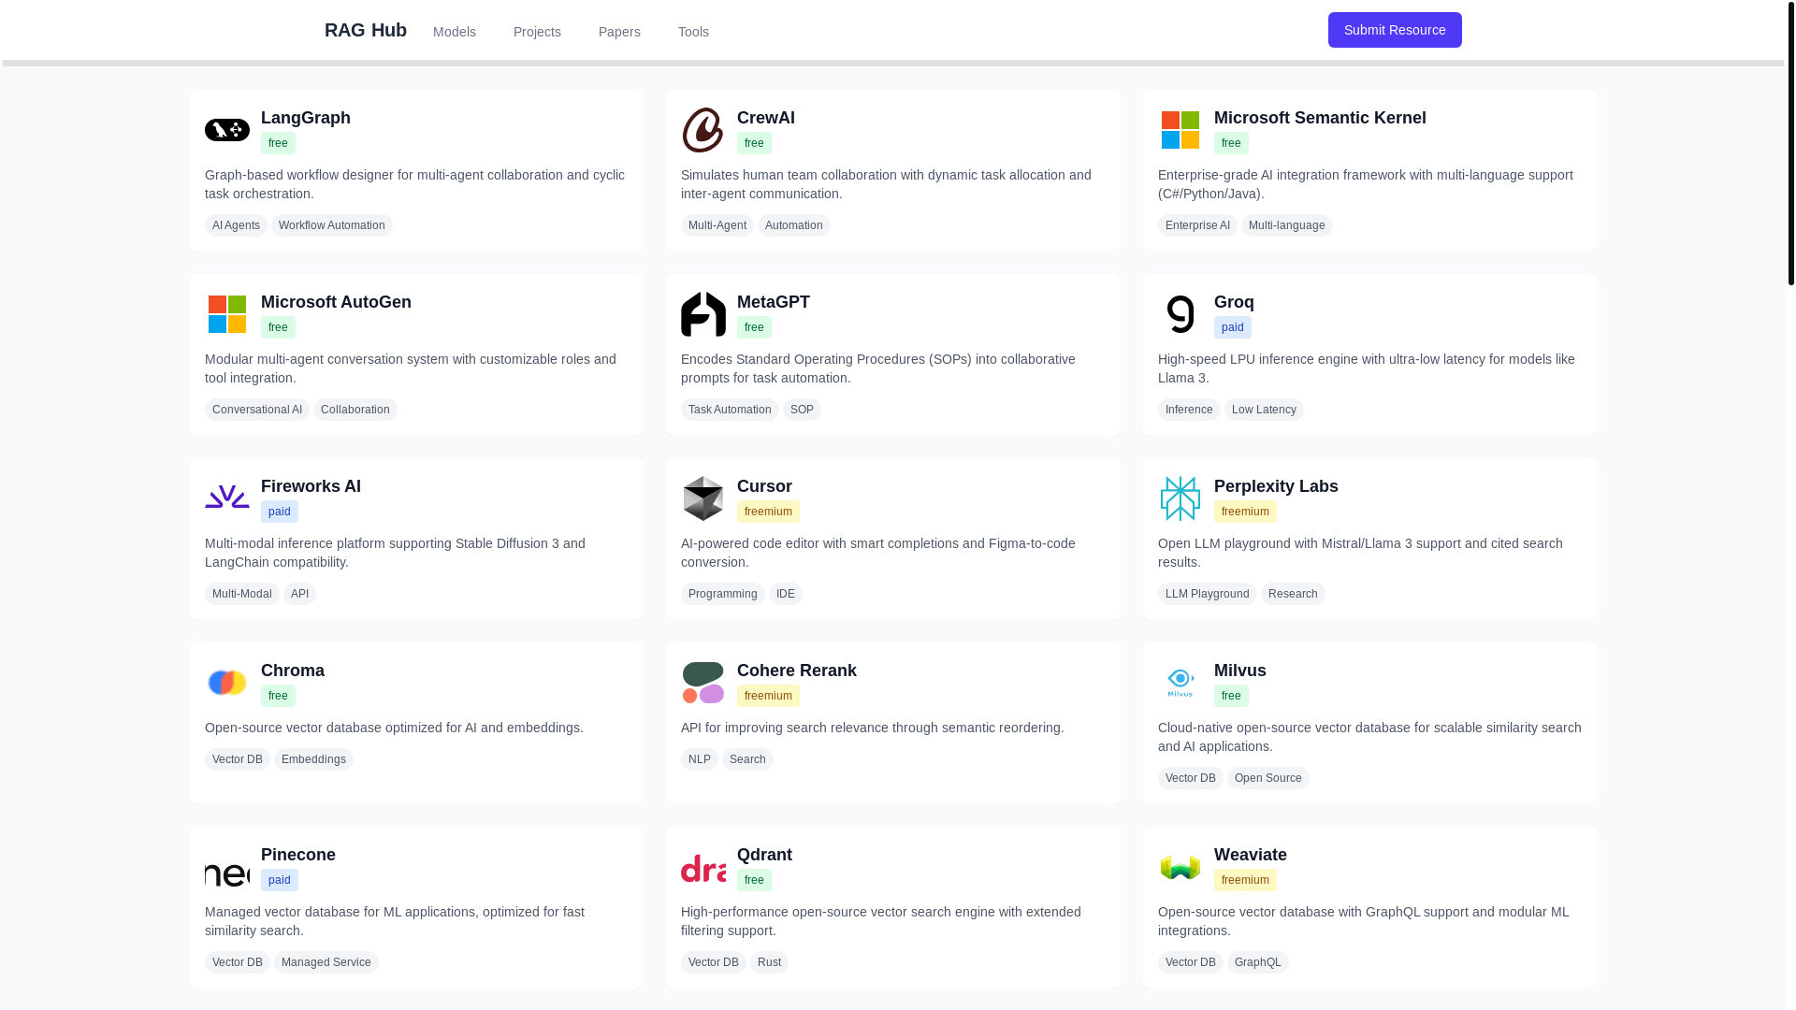
Task: Click the AI Agents tag
Action: coord(236,225)
